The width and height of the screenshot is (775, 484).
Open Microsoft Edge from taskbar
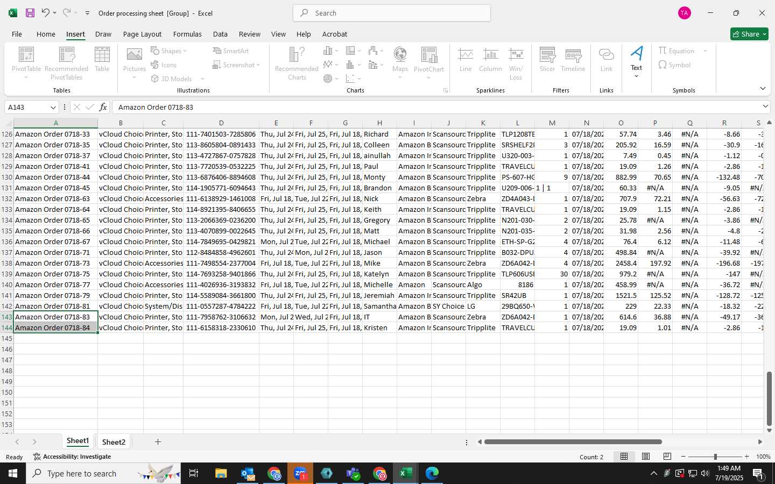pyautogui.click(x=432, y=473)
